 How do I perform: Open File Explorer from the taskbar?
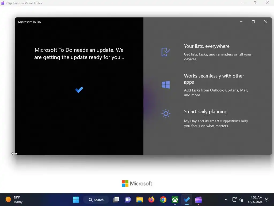coord(140,200)
